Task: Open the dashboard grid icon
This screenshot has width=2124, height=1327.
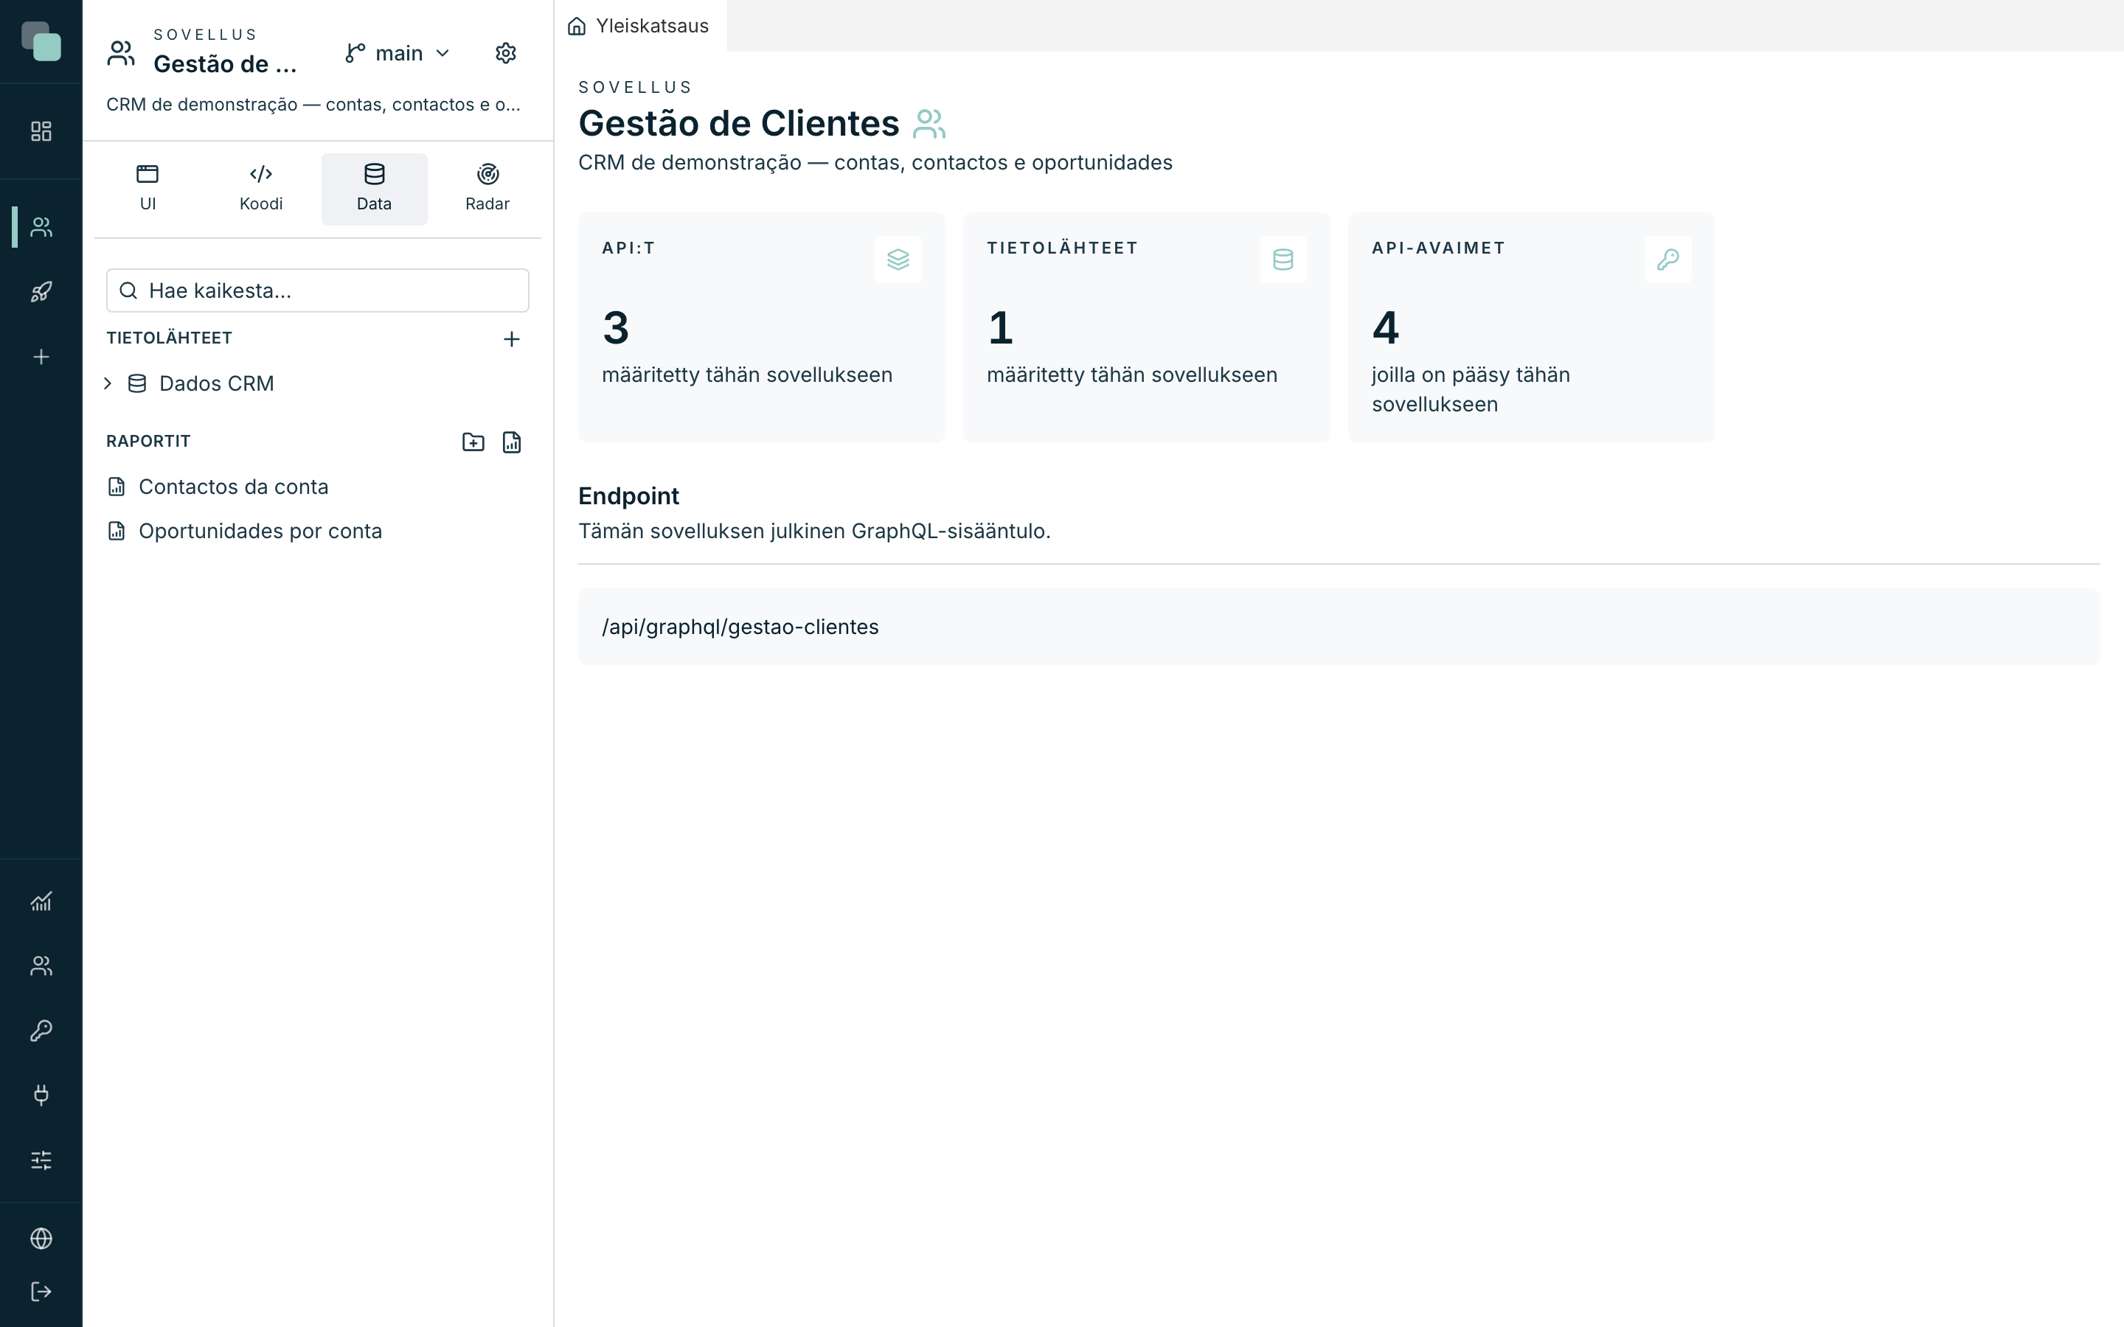Action: point(41,132)
